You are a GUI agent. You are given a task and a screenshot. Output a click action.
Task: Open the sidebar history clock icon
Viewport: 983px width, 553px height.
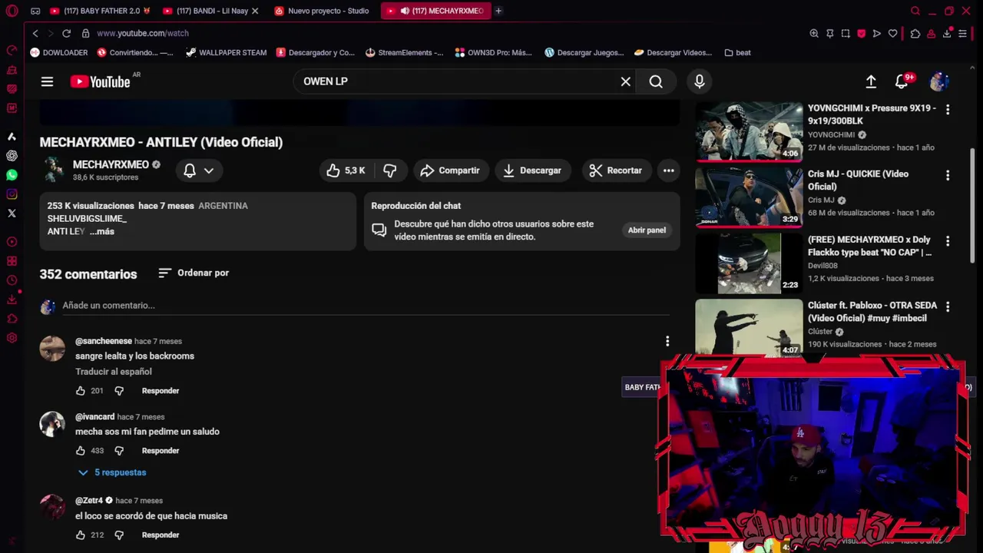(12, 280)
